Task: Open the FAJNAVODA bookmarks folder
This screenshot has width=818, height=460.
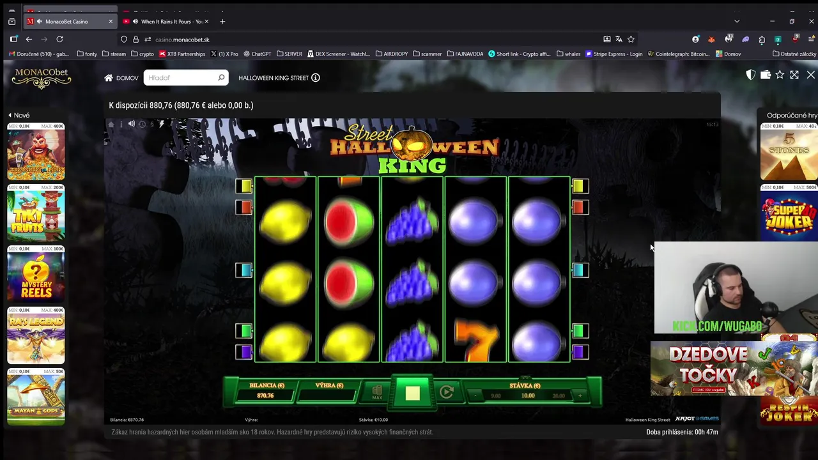Action: coord(465,54)
